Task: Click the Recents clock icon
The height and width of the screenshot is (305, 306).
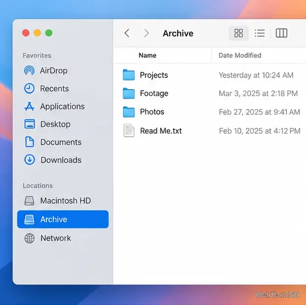Action: [x=30, y=88]
